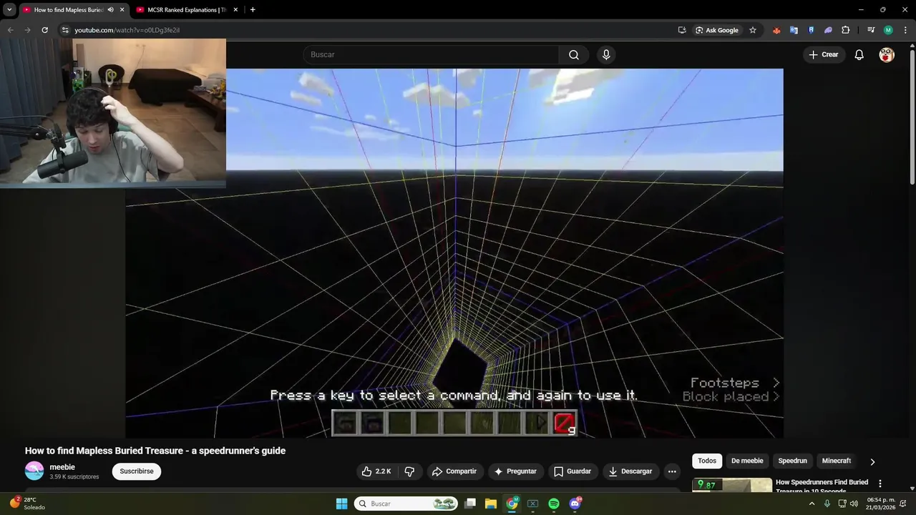Open more actions three-dot menu under the video
Image resolution: width=916 pixels, height=515 pixels.
(x=672, y=471)
